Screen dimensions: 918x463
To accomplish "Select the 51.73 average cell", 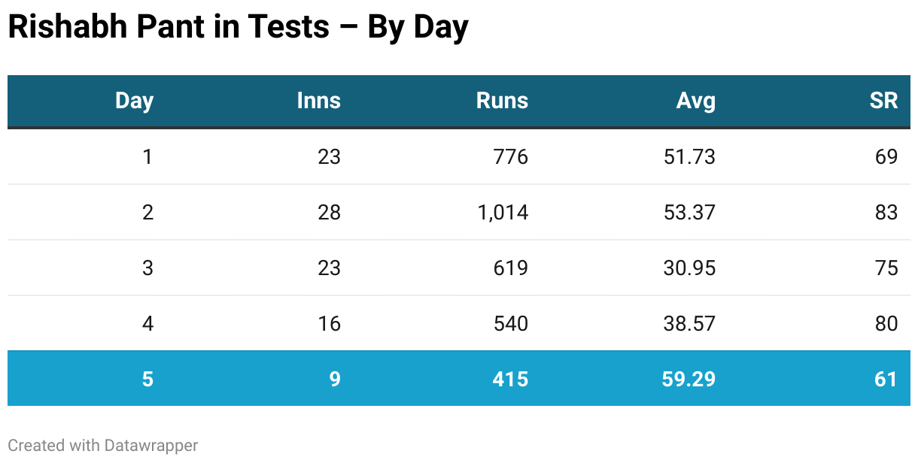I will click(x=688, y=156).
